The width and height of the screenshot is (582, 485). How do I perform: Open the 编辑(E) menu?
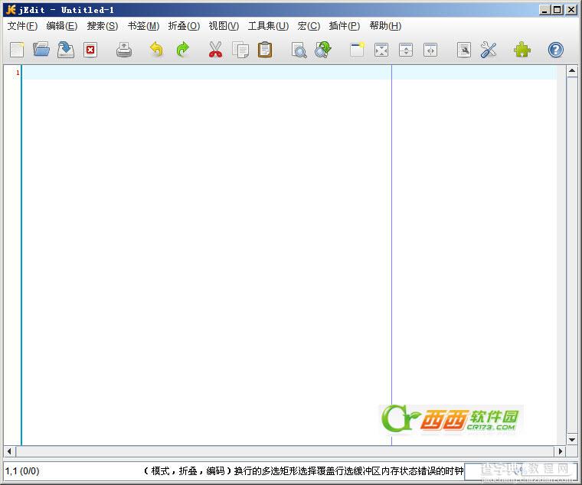tap(62, 26)
